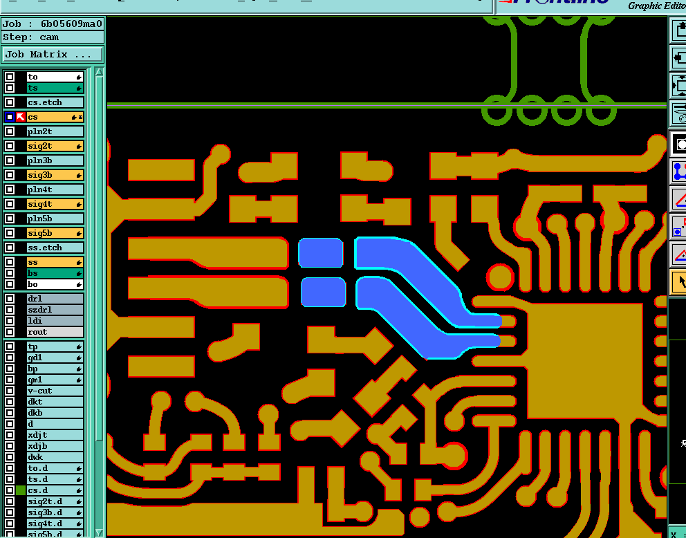Click the pan-left arrow tool icon
Image resolution: width=686 pixels, height=538 pixels.
tap(678, 57)
